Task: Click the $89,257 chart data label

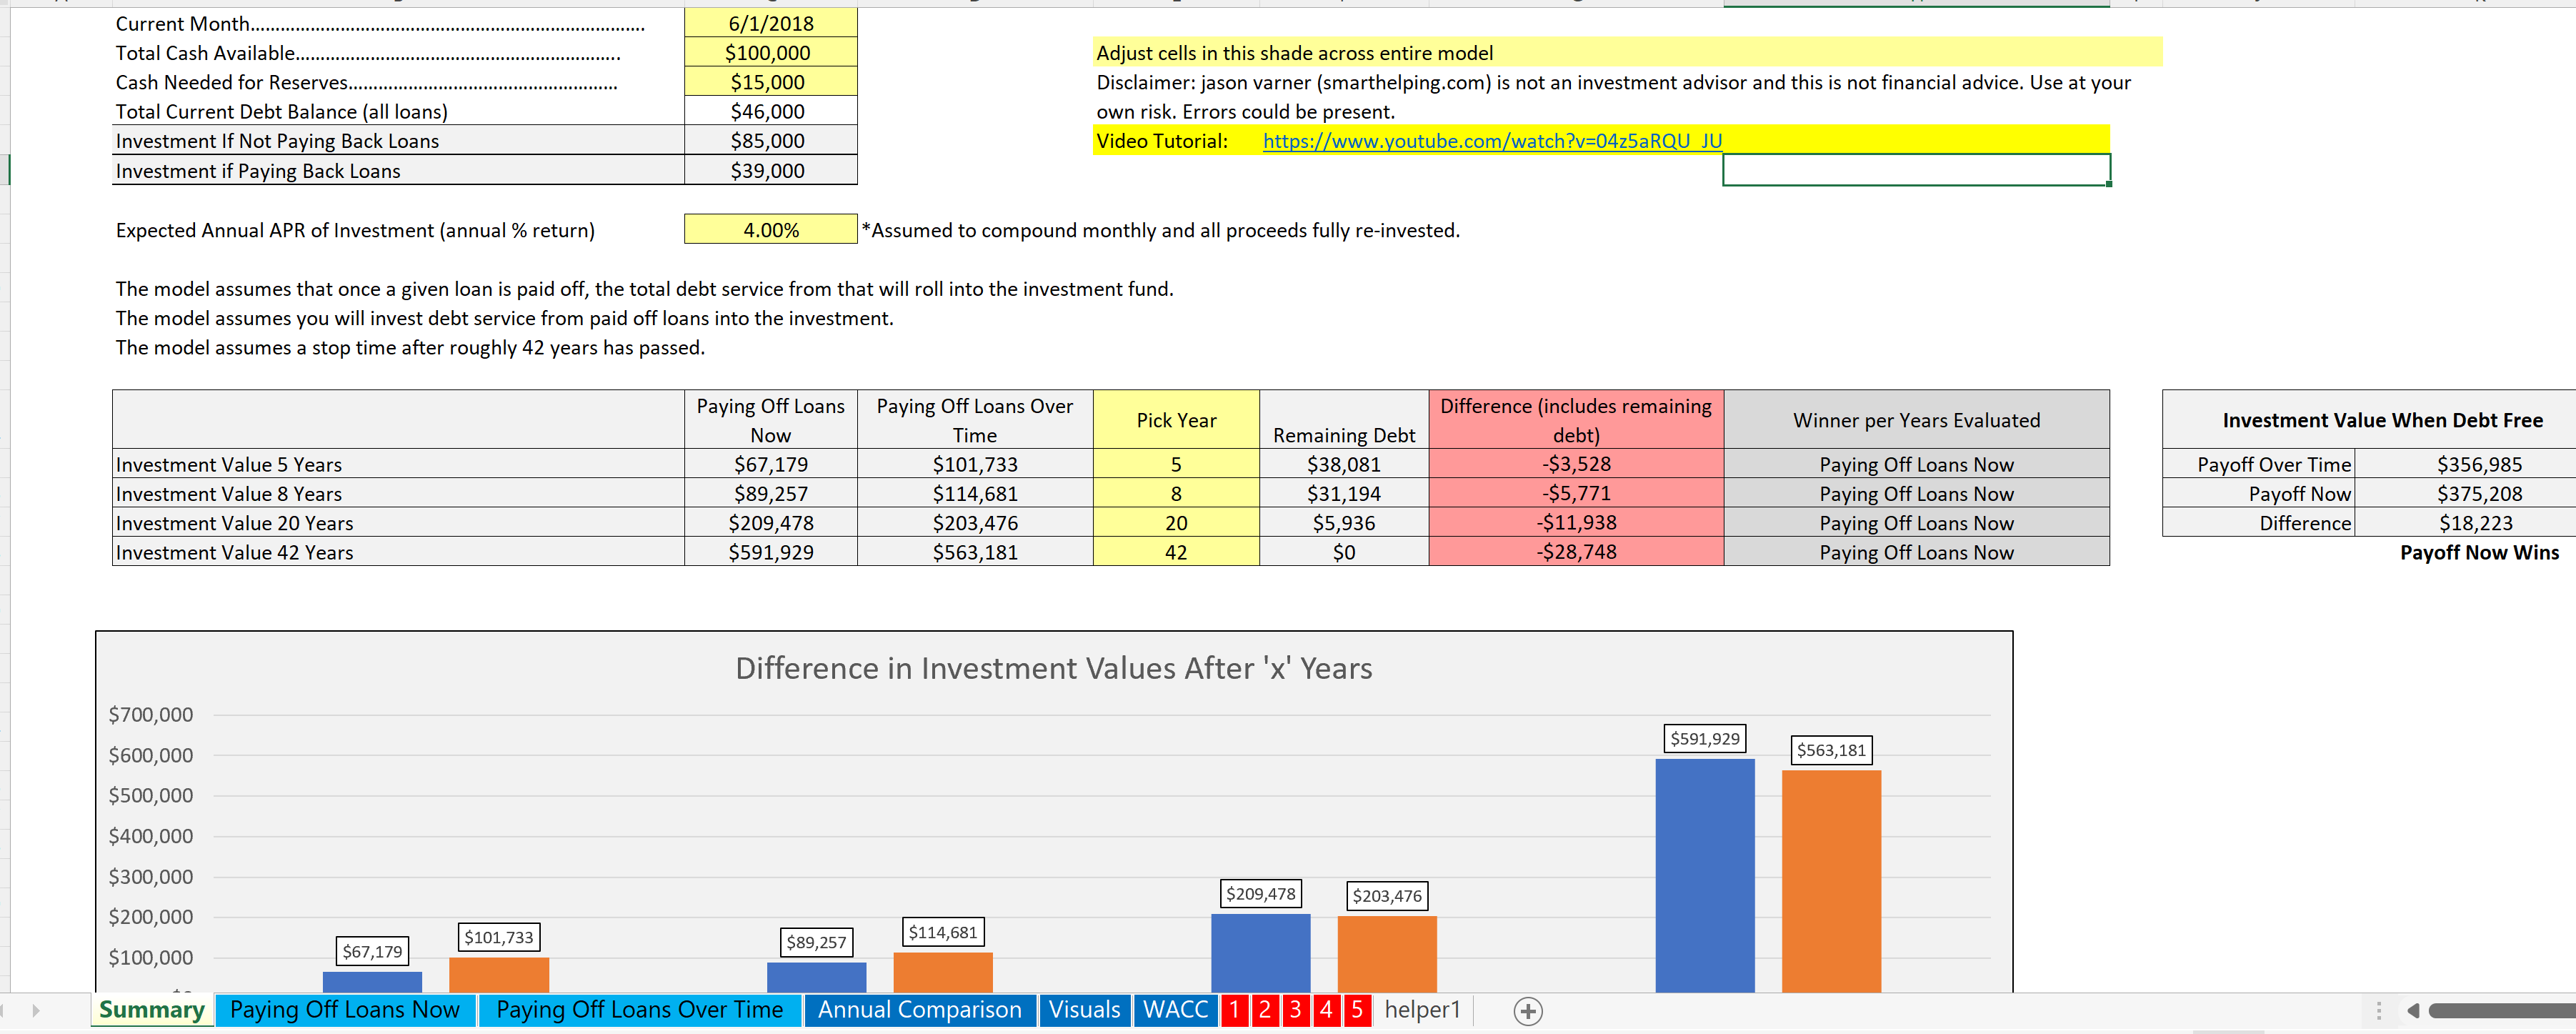Action: (x=816, y=942)
